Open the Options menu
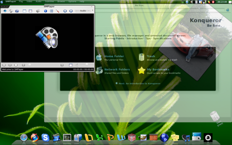 72,1
